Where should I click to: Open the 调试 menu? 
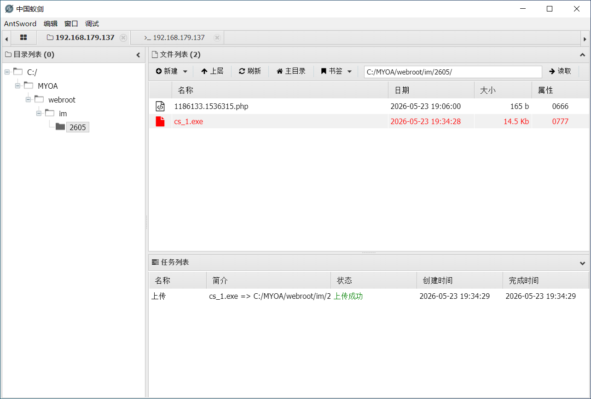pos(92,24)
